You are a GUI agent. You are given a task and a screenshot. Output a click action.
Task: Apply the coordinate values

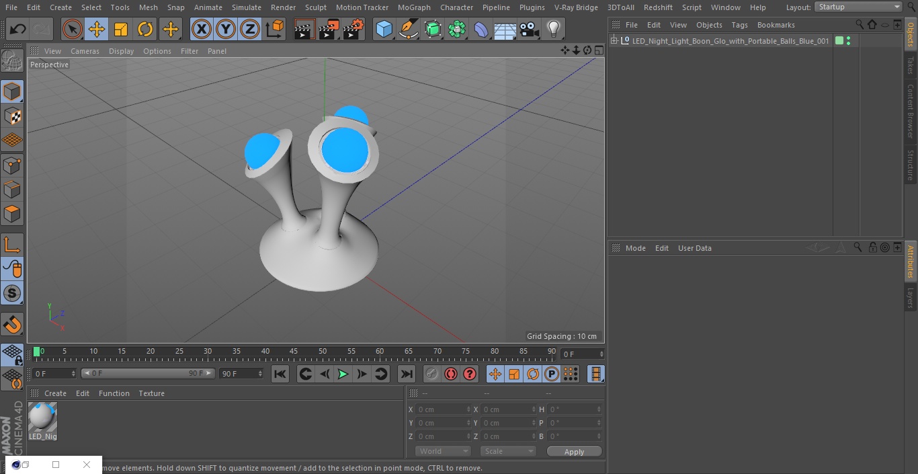tap(574, 452)
